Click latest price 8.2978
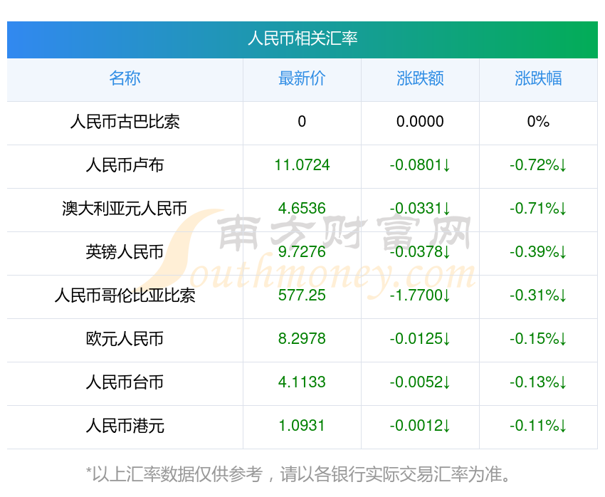605x497 pixels. point(302,339)
